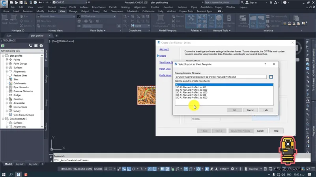316x177 pixels.
Task: Click the help question mark in dialog title bar
Action: 265,63
